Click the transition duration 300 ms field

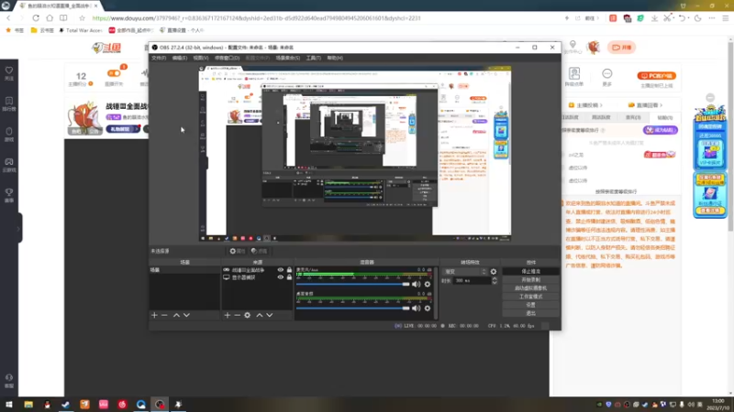[x=472, y=281]
